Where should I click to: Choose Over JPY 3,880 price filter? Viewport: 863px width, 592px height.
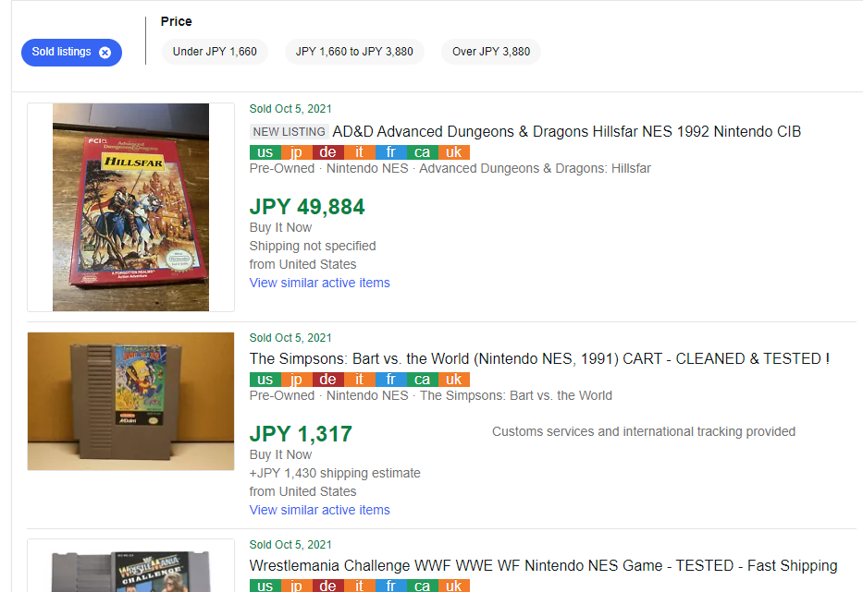point(491,52)
